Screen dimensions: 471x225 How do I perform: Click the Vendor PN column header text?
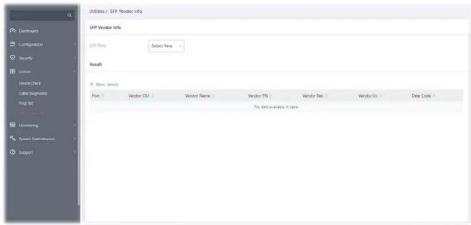tap(258, 96)
